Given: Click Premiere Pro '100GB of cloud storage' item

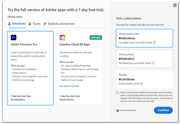Looking at the screenshot, I should click(x=23, y=80).
